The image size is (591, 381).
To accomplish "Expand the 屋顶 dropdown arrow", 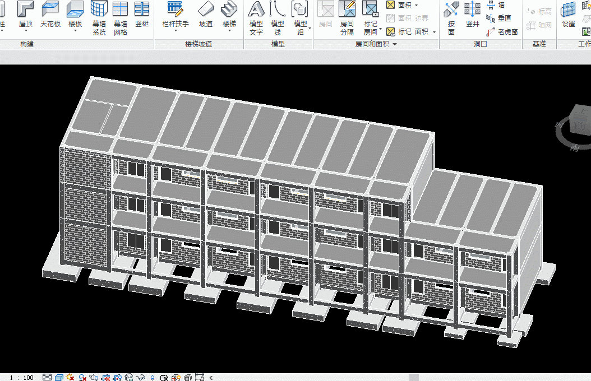I will [26, 31].
